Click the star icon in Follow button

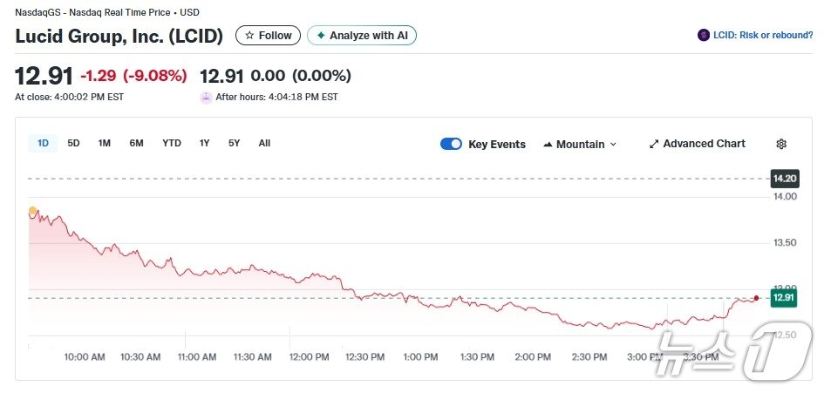pyautogui.click(x=249, y=36)
